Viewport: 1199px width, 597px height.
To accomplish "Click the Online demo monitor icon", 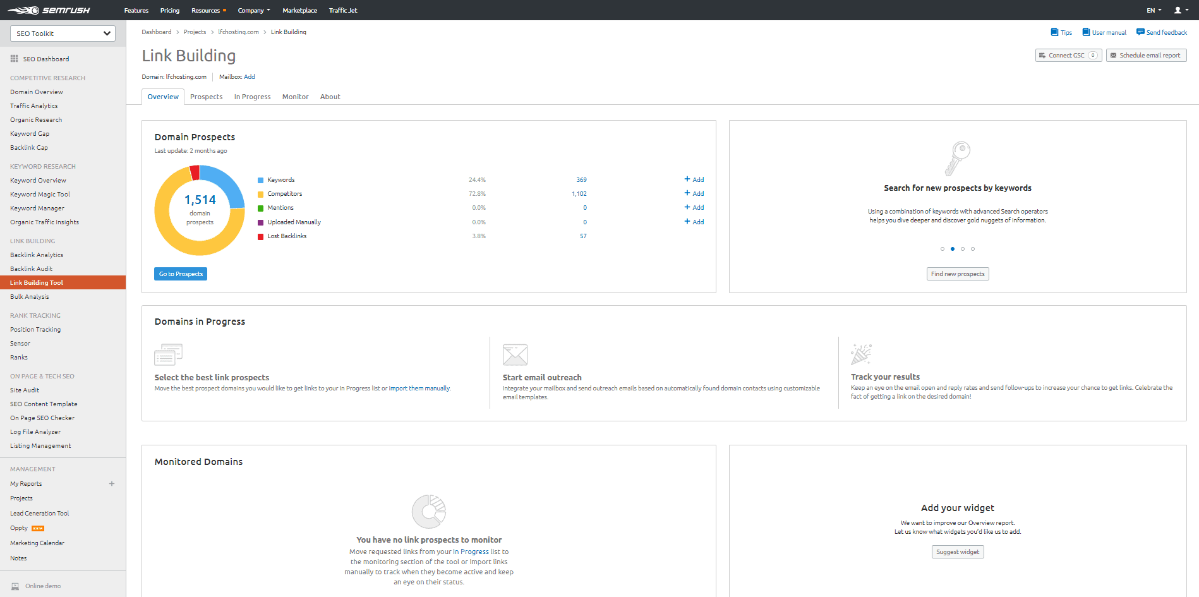I will pos(15,586).
